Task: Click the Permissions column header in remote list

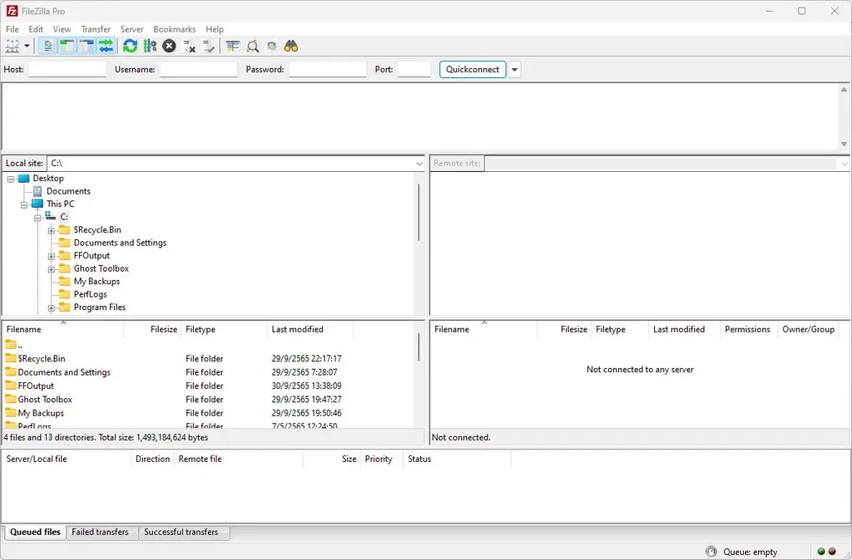Action: tap(748, 329)
